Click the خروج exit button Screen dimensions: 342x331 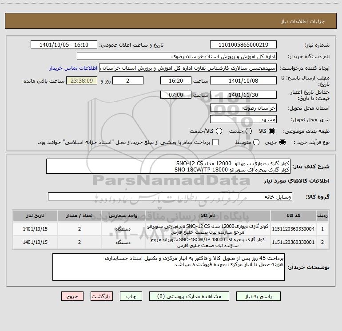[72, 296]
